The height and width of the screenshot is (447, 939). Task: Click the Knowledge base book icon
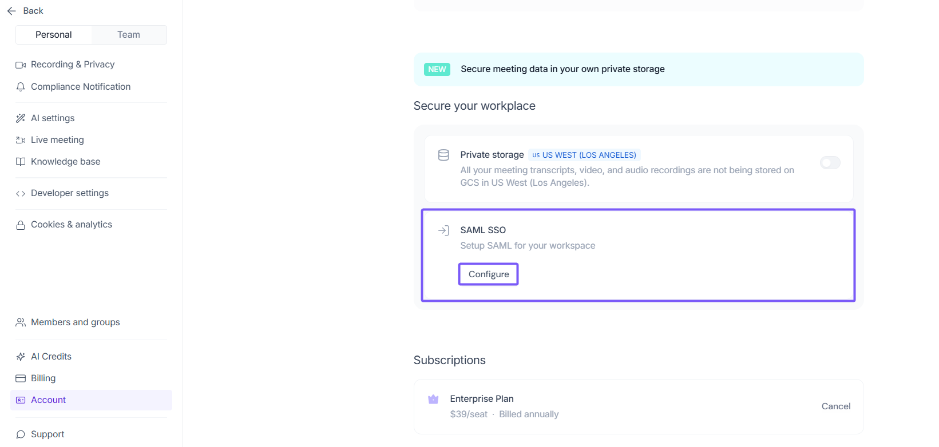(x=21, y=162)
